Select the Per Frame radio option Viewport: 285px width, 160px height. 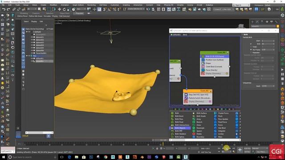coord(251,49)
